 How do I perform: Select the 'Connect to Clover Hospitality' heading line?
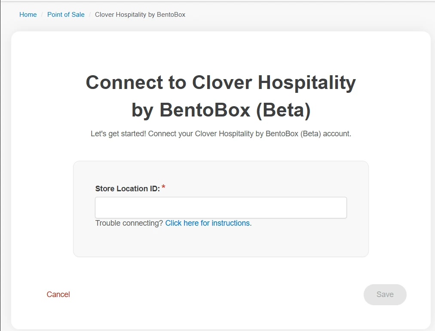[x=221, y=83]
